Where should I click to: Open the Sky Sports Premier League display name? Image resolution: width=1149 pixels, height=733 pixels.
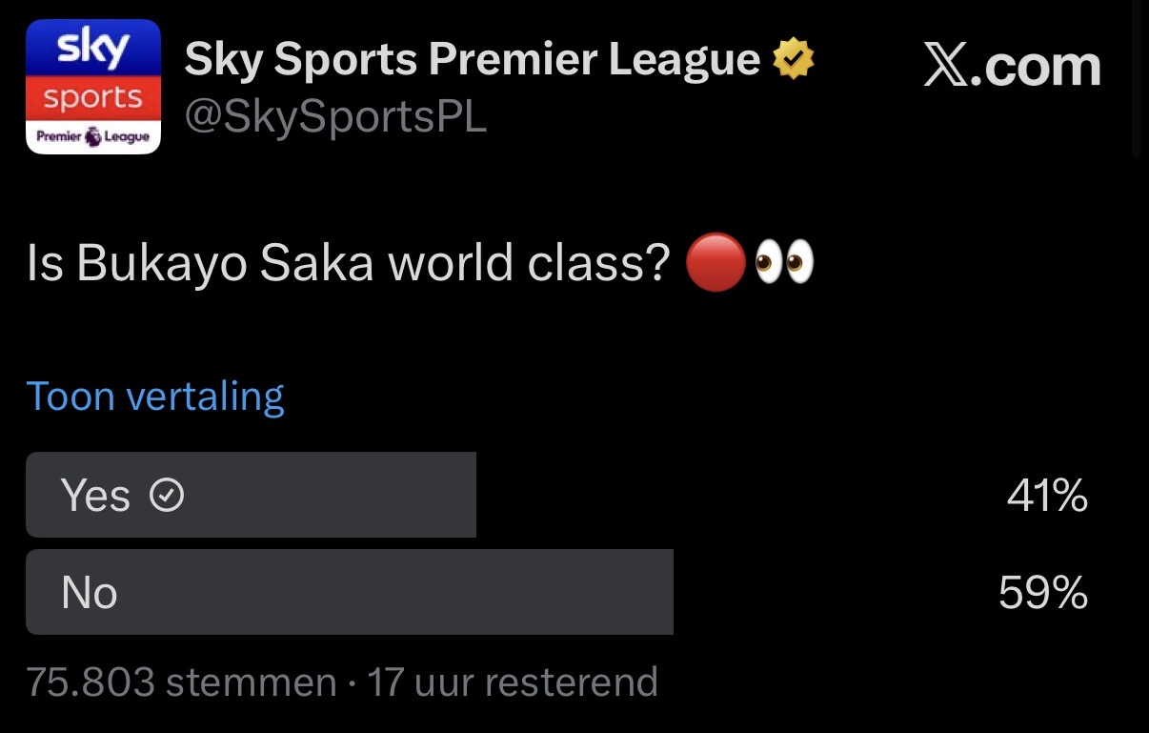point(472,60)
